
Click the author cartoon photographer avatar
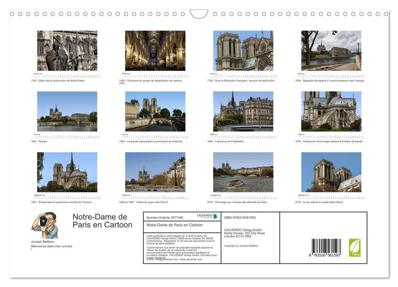coord(45,226)
